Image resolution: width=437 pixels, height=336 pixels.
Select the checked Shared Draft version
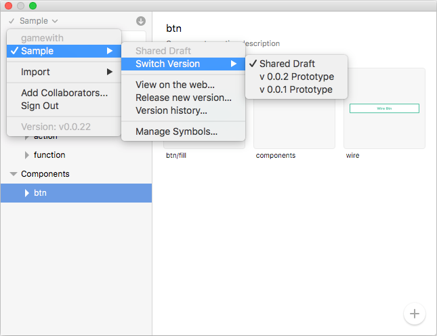pos(296,64)
